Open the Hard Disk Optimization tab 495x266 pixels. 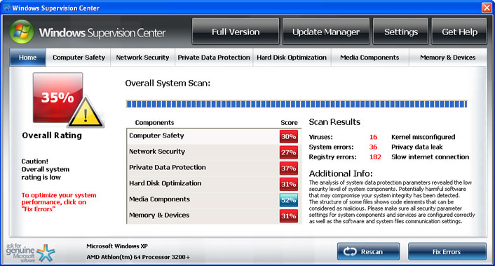coord(292,58)
